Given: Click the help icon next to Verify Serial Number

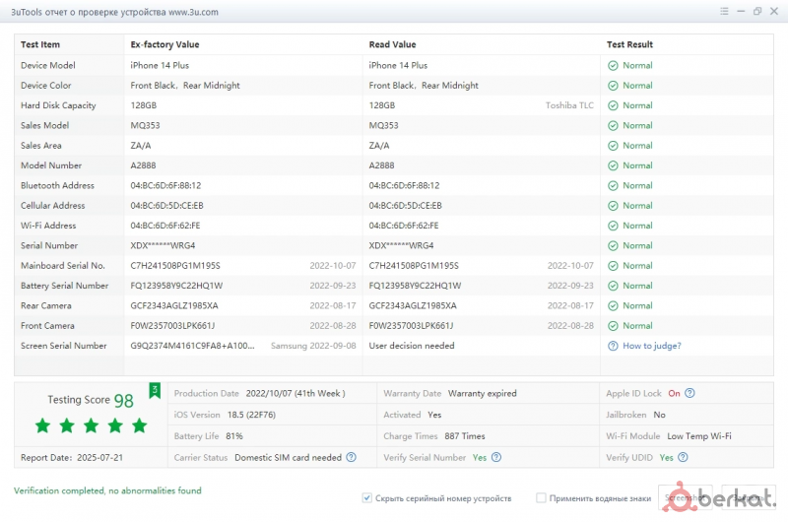Looking at the screenshot, I should 496,457.
